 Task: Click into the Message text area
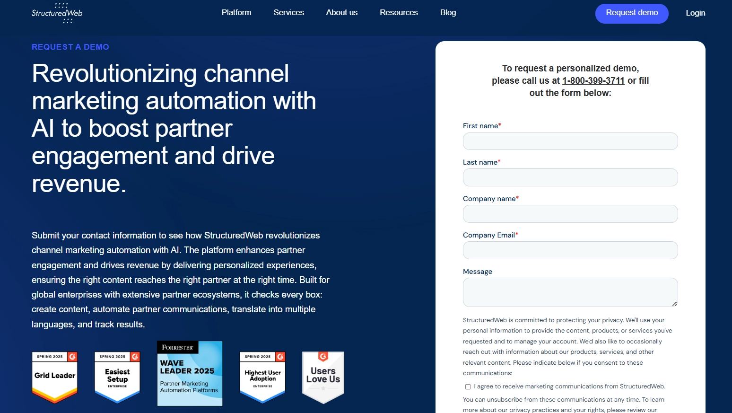570,292
